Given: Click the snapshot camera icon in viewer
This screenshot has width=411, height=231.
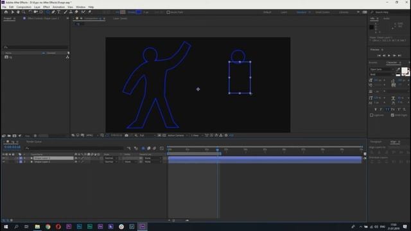Looking at the screenshot, I should (x=127, y=135).
